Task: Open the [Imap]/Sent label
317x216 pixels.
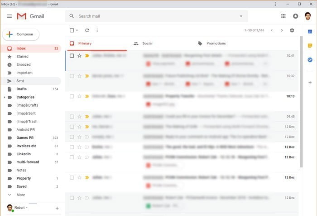Action: [x=31, y=113]
